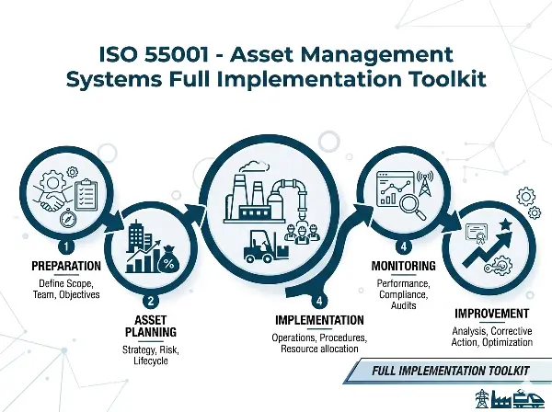Select the power transmission tower icon at bottom
Screen dimensions: 552x412
[481, 398]
